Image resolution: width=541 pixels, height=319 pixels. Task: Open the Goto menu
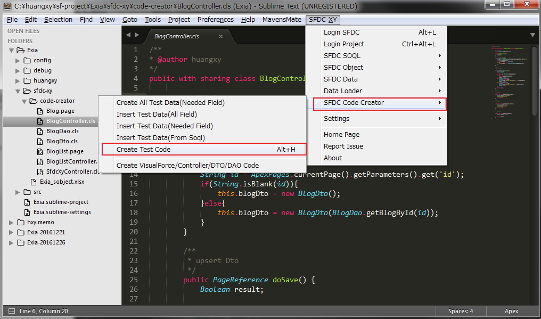[130, 20]
